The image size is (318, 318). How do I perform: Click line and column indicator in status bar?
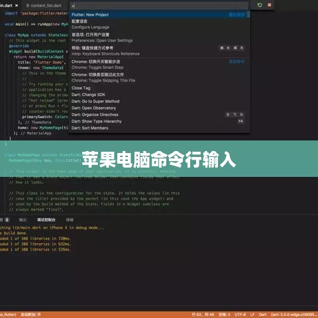click(x=203, y=315)
